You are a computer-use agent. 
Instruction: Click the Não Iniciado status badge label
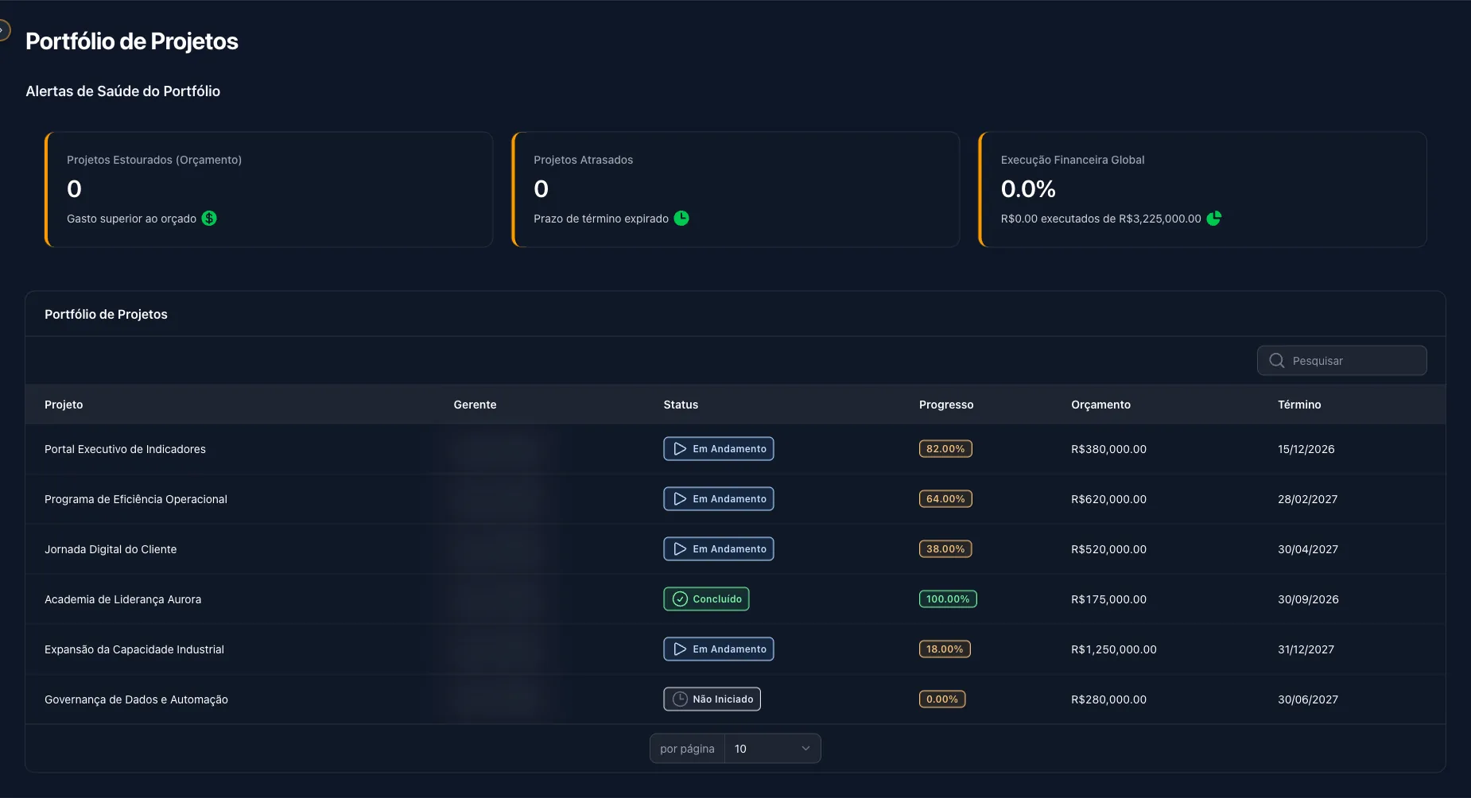[x=723, y=699]
